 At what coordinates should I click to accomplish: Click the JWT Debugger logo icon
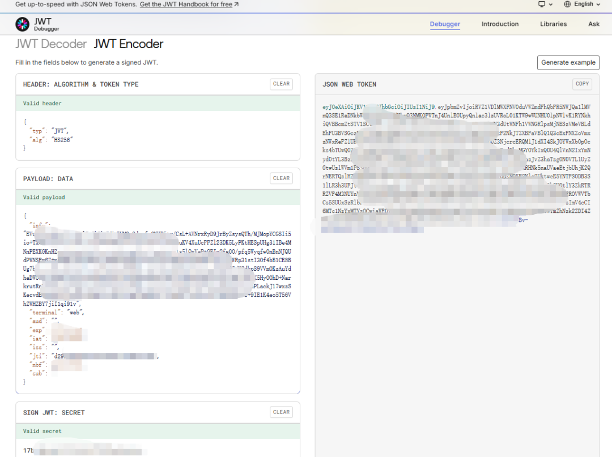point(22,24)
